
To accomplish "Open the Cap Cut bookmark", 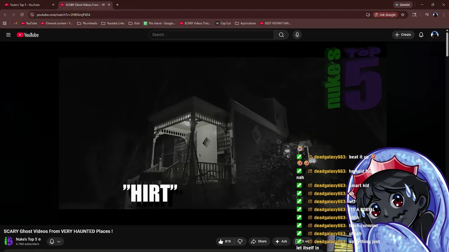I will click(223, 23).
